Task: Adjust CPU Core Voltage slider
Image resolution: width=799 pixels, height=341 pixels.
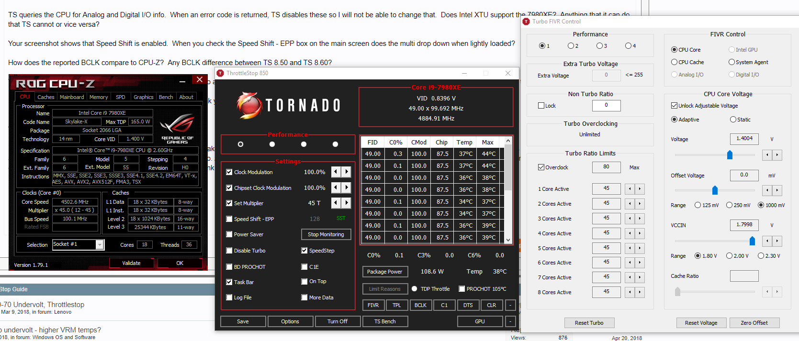Action: tap(730, 154)
